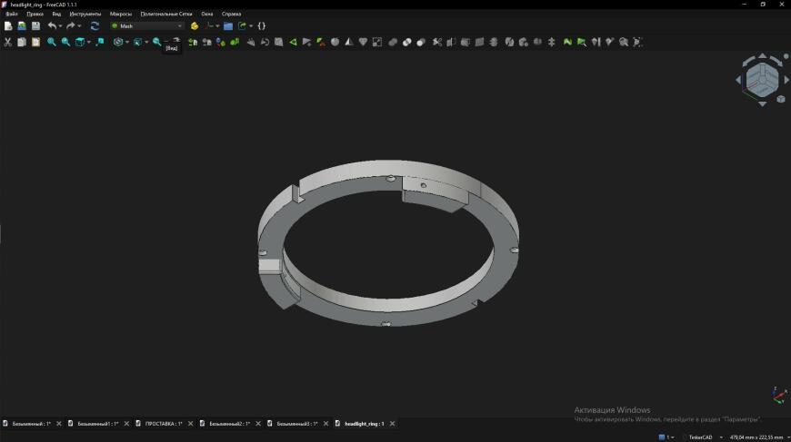Open standard views dropdown arrow next to cube

89,43
